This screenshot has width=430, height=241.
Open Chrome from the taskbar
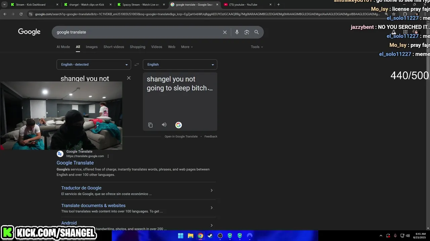200,236
